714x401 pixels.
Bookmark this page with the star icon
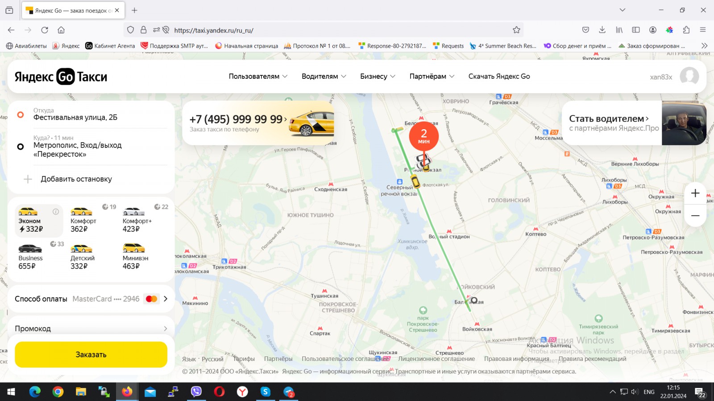pos(516,30)
